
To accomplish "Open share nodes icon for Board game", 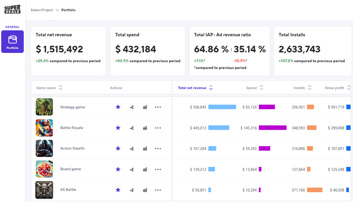I will (132, 169).
